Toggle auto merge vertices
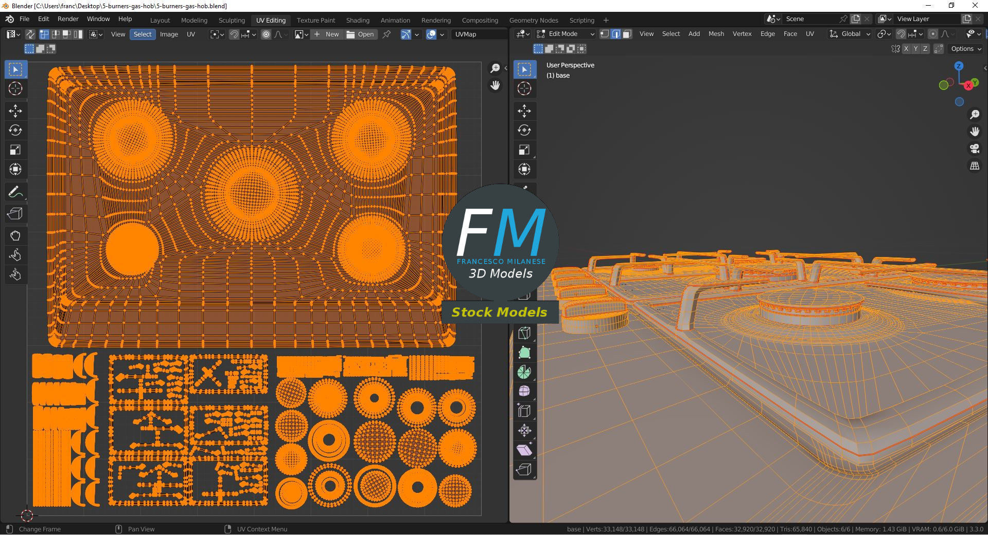This screenshot has width=988, height=535. [x=939, y=49]
